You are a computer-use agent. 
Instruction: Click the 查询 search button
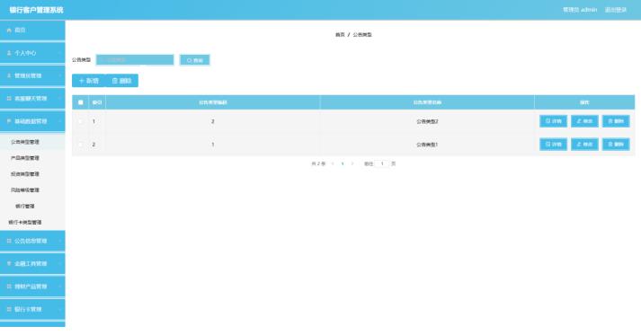194,60
